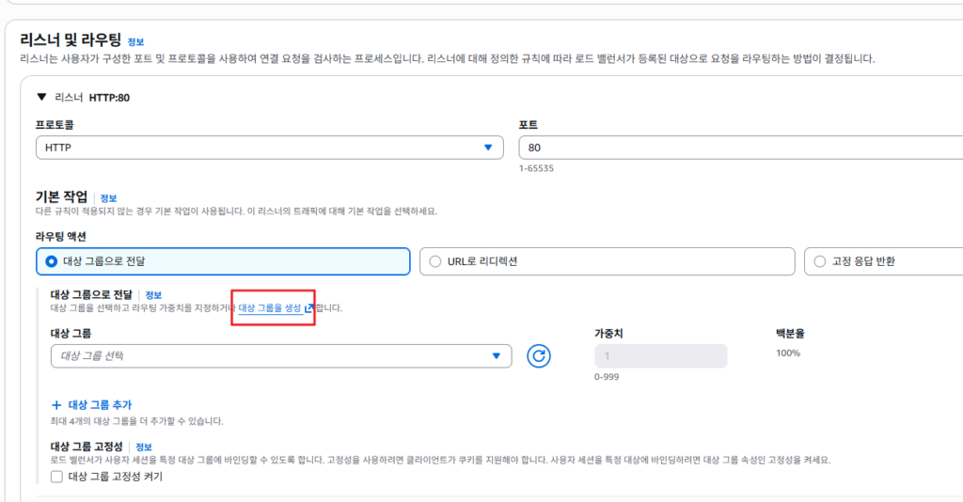Click the 라우팅 액션 label
963x502 pixels.
pyautogui.click(x=61, y=236)
